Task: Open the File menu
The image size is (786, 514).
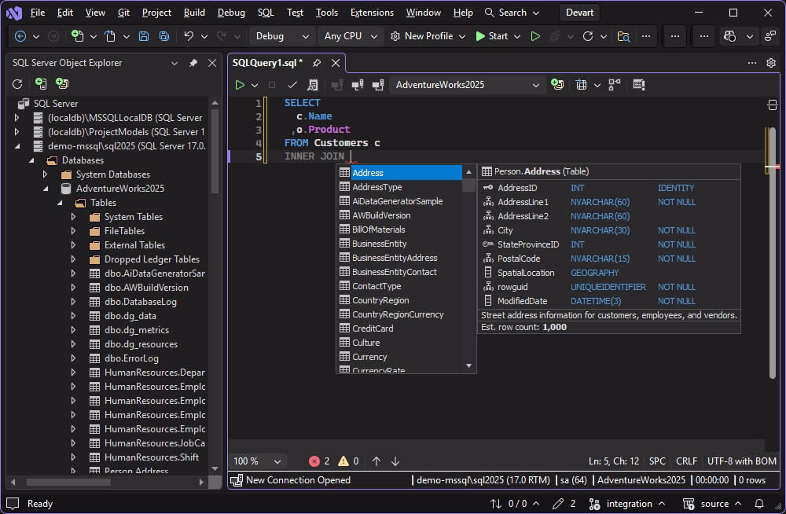Action: (38, 13)
